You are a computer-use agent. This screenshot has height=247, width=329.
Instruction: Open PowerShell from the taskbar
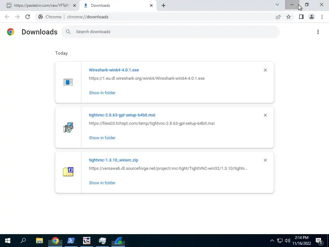[x=71, y=241]
